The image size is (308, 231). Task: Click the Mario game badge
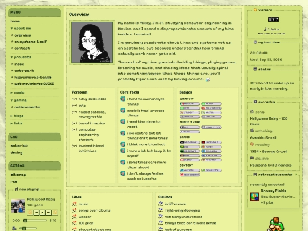click(x=212, y=147)
